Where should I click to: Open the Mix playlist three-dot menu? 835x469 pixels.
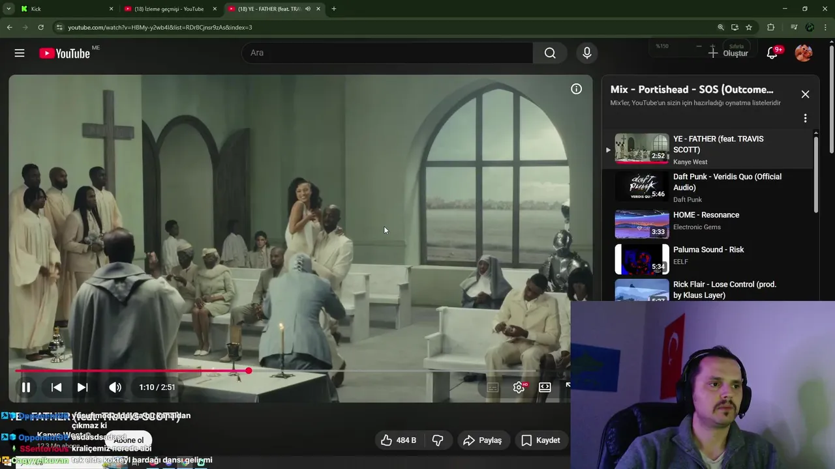coord(805,119)
